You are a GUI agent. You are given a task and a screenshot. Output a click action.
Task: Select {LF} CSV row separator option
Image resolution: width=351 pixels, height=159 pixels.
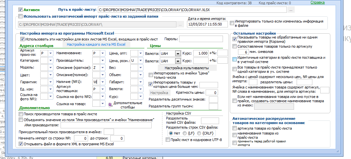click(184, 133)
